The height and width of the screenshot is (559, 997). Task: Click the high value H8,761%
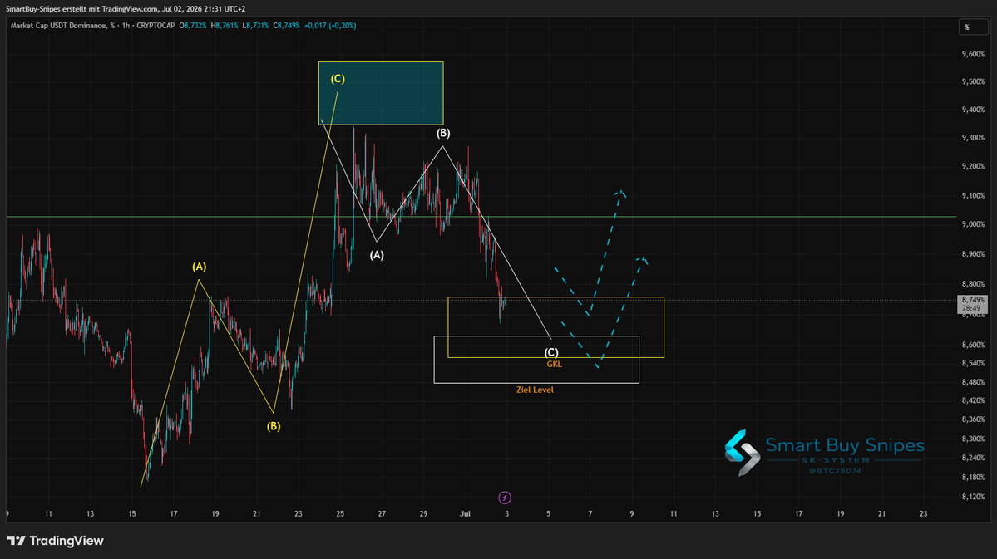[225, 26]
